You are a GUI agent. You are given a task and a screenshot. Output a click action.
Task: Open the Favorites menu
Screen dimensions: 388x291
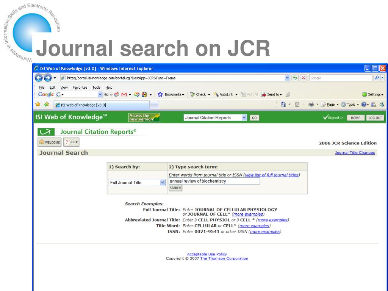80,88
